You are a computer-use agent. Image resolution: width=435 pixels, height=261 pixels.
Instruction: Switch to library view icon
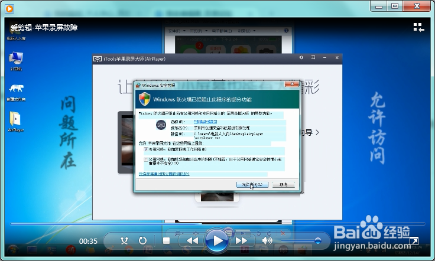(418, 27)
